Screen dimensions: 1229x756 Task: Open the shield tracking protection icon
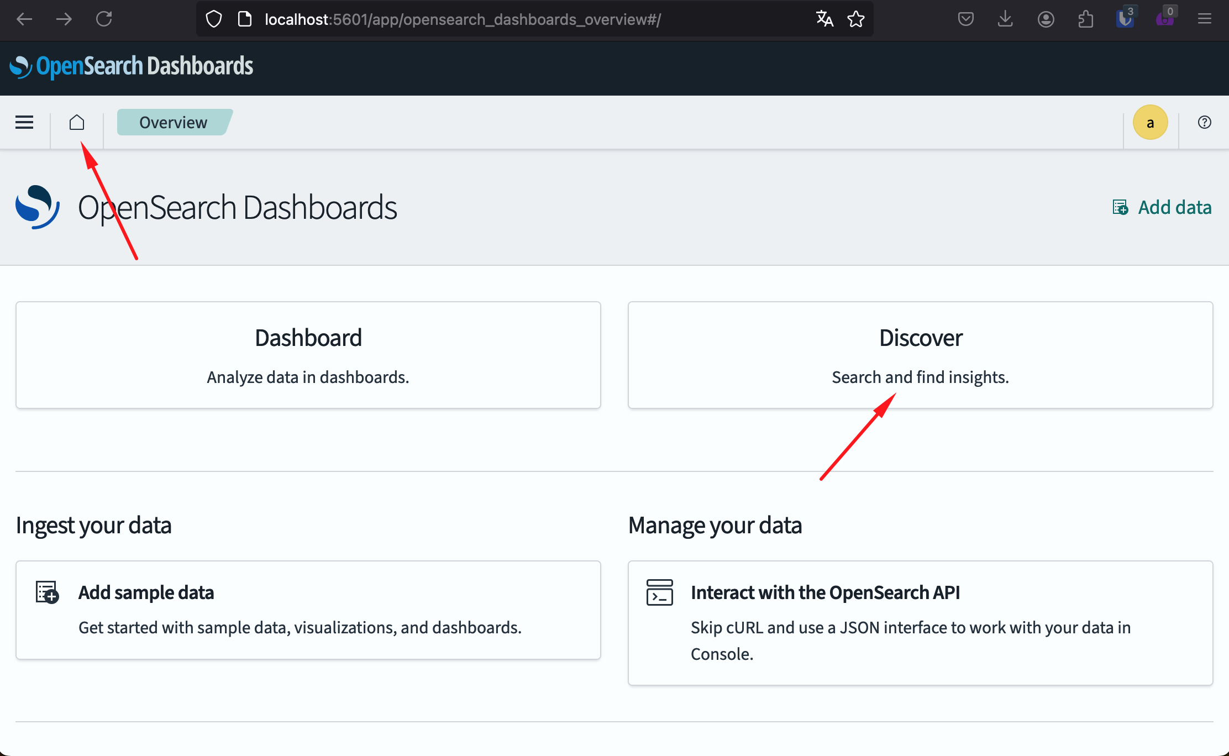pyautogui.click(x=214, y=19)
